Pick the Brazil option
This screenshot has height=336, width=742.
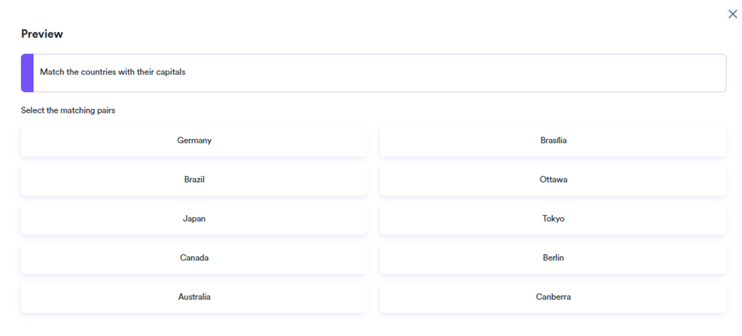[x=194, y=180]
